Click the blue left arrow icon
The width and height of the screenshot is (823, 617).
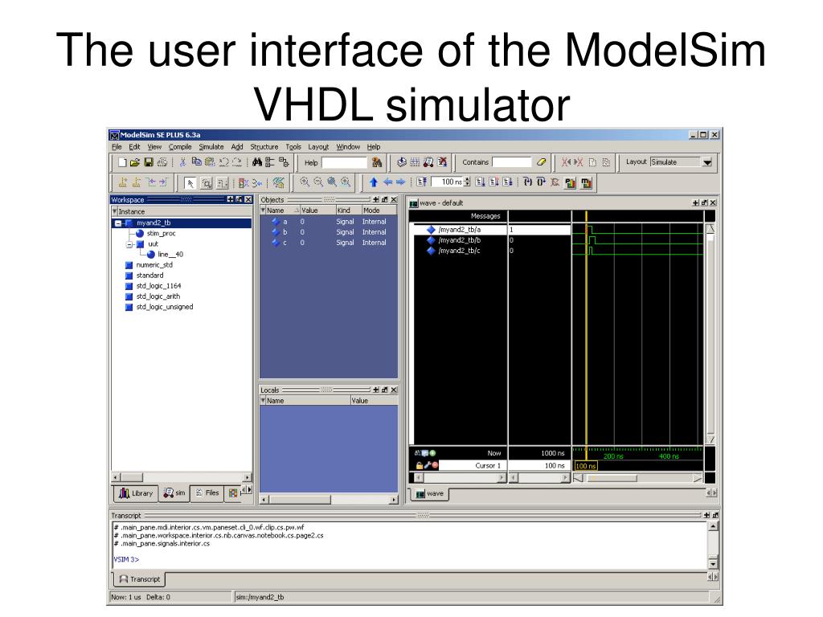point(388,182)
